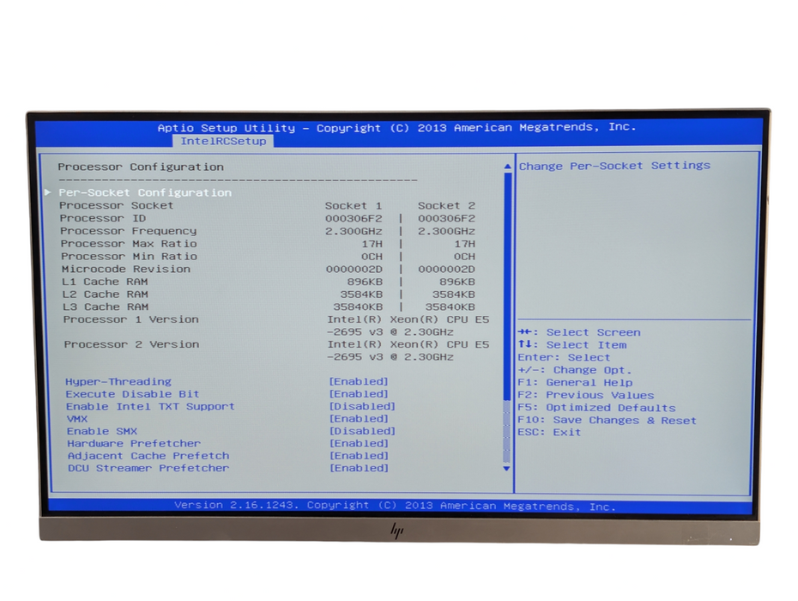798x601 pixels.
Task: Click the Enter: Select hint
Action: 564,357
